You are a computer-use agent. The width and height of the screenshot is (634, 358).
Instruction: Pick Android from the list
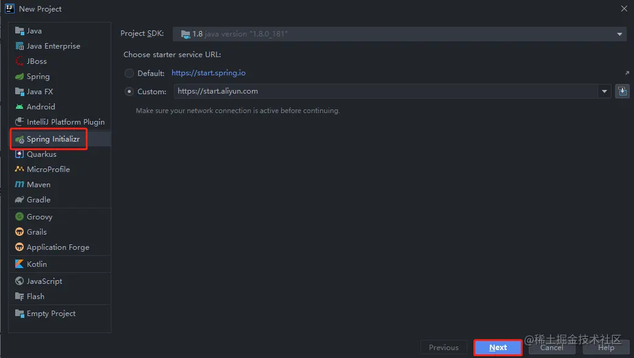[41, 107]
